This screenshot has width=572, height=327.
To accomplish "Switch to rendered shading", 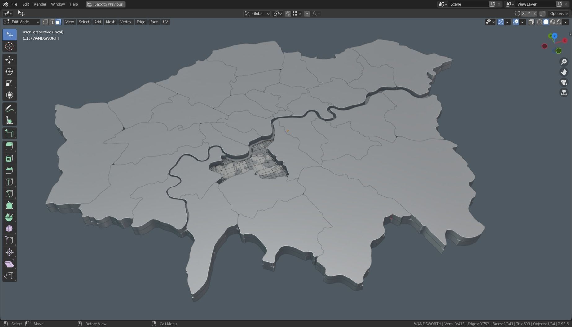I will [559, 22].
